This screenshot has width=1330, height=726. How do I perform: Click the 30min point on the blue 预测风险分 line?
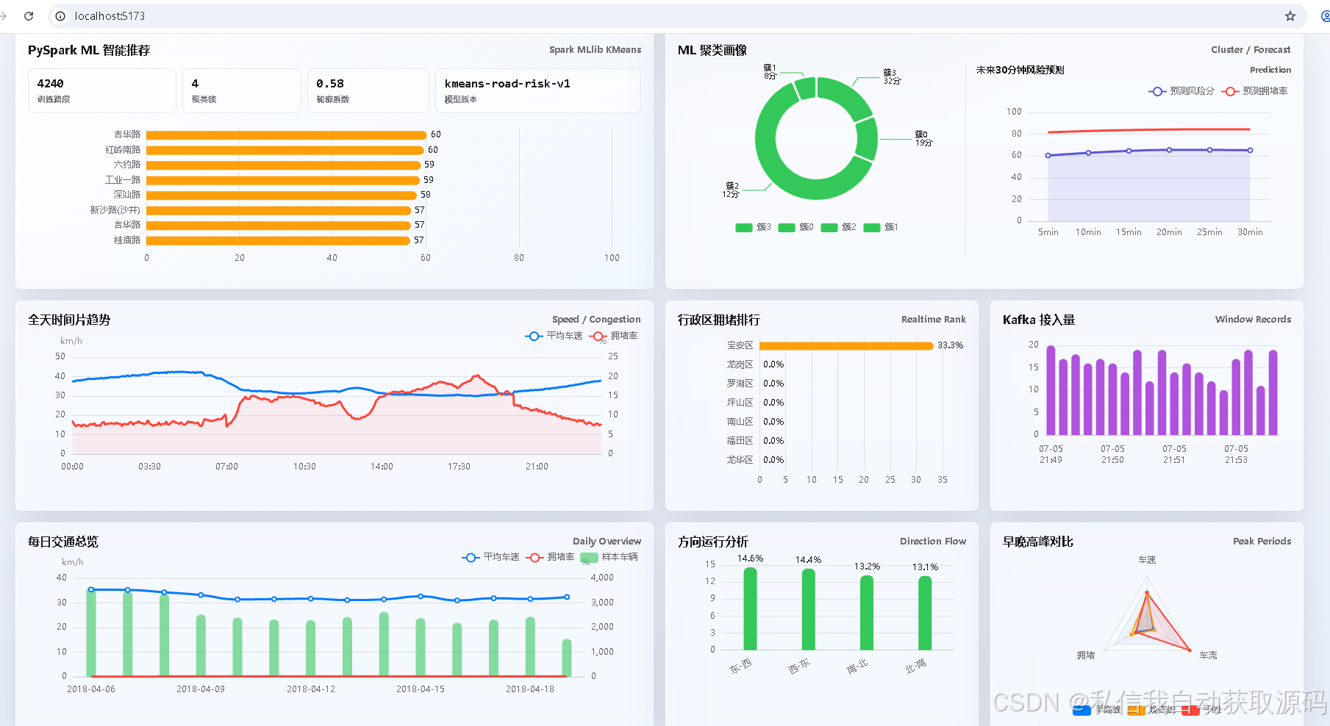click(1250, 151)
